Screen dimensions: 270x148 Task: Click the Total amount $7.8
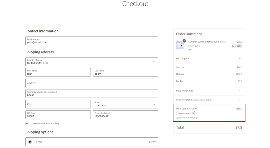(239, 127)
